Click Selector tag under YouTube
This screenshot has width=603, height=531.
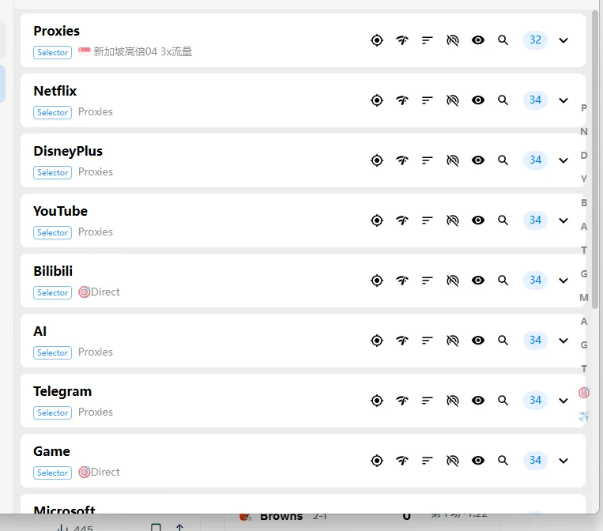point(53,232)
